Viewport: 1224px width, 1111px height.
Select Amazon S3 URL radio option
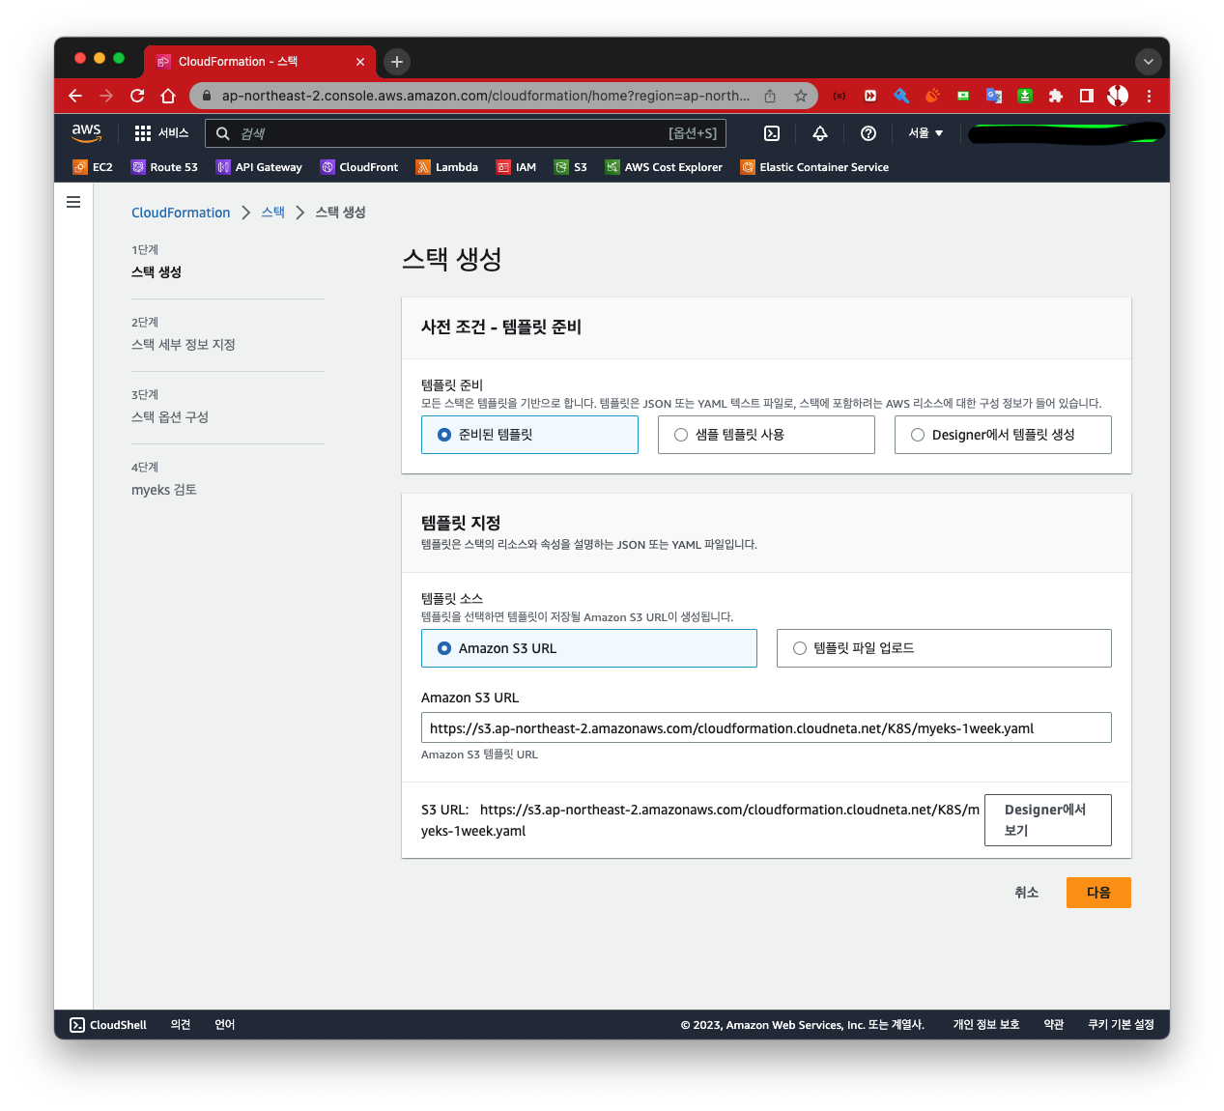click(588, 648)
